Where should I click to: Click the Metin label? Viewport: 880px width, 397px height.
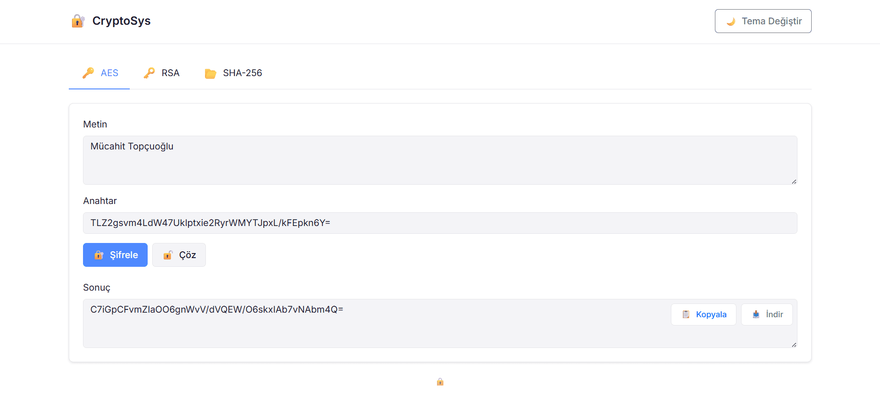[x=95, y=124]
